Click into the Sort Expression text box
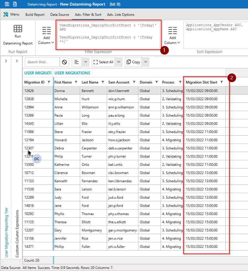 [216, 35]
